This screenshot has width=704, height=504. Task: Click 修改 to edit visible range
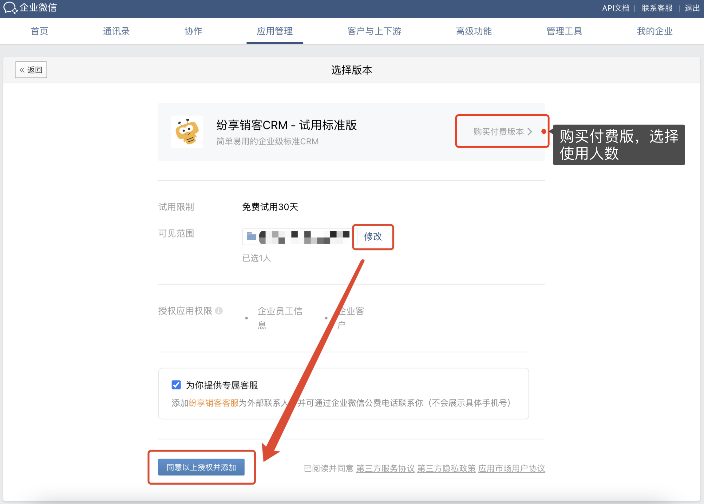click(x=373, y=237)
